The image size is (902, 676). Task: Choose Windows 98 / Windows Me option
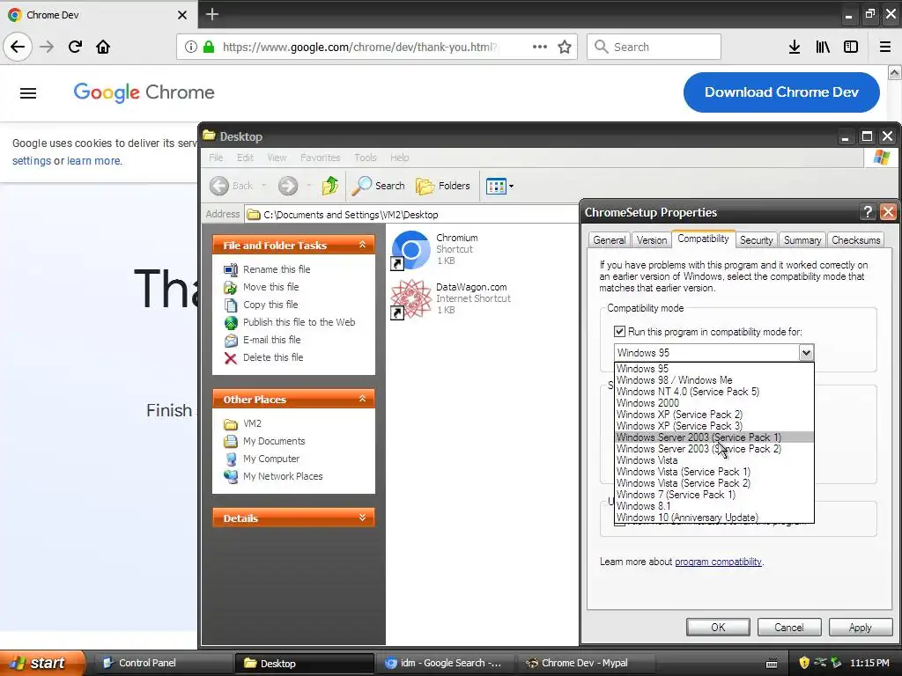pos(713,380)
